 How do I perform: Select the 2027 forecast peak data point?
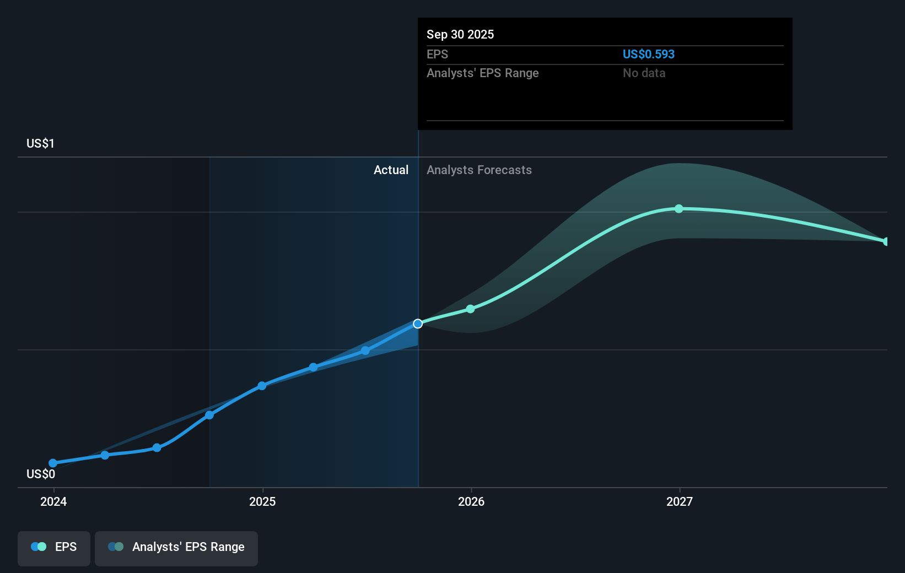tap(680, 208)
